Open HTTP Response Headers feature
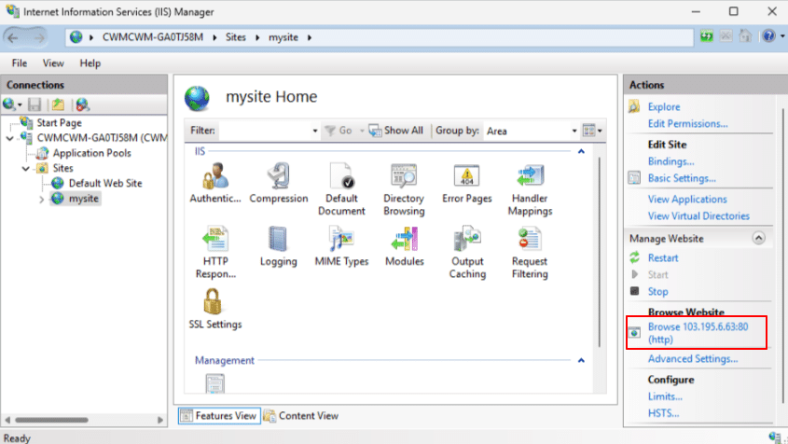The height and width of the screenshot is (444, 788). point(215,252)
